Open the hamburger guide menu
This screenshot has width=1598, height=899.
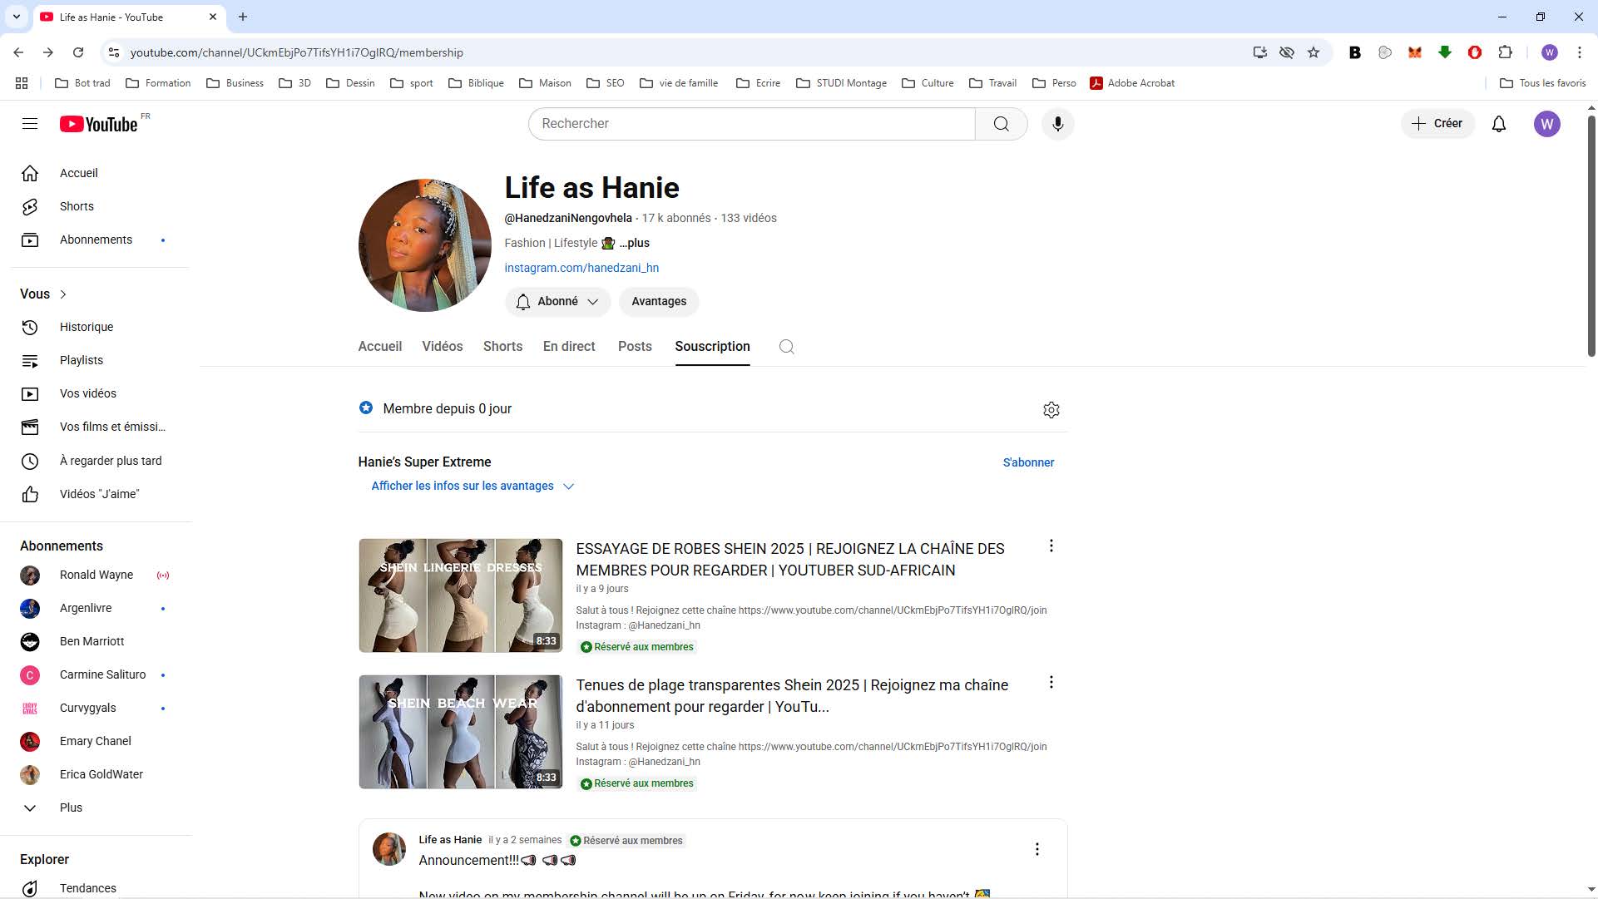click(30, 124)
